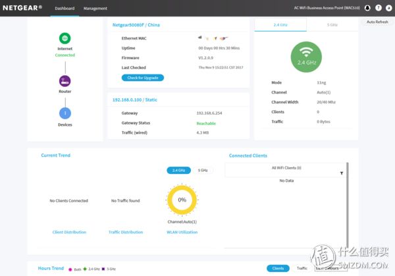Click the Both legend marker

pyautogui.click(x=70, y=269)
